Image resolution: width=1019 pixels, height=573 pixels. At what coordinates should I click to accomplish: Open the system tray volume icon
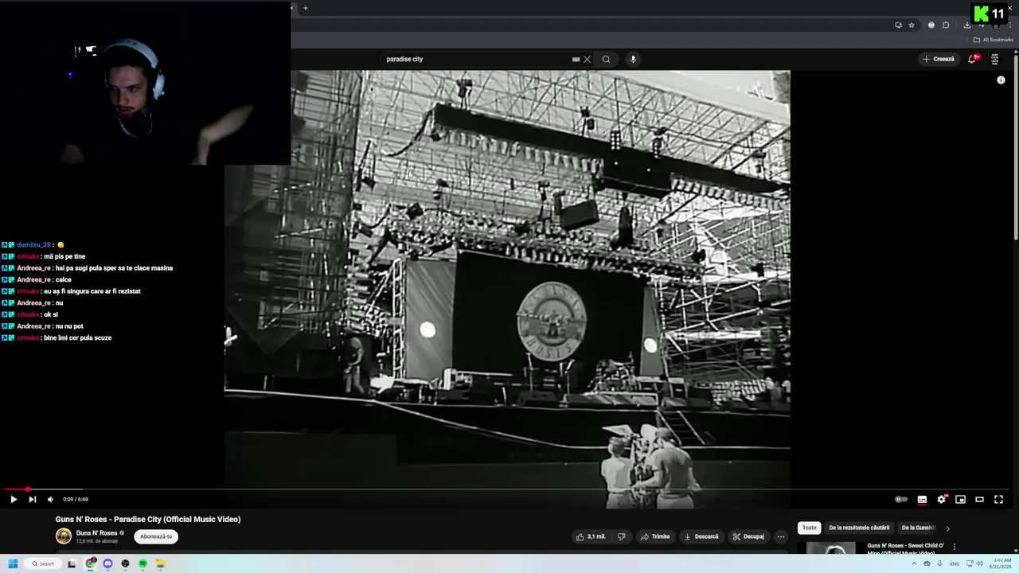pyautogui.click(x=979, y=563)
